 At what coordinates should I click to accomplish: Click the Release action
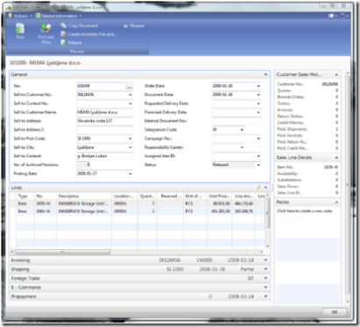(71, 43)
